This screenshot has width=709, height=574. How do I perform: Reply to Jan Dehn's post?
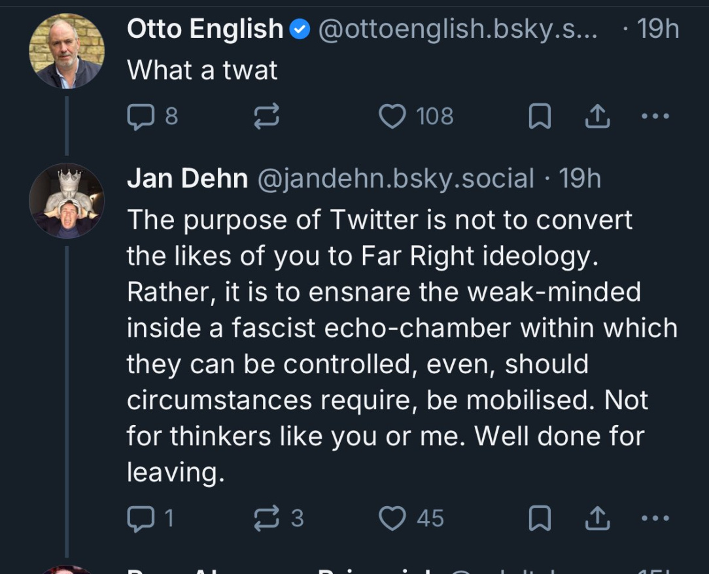point(139,518)
